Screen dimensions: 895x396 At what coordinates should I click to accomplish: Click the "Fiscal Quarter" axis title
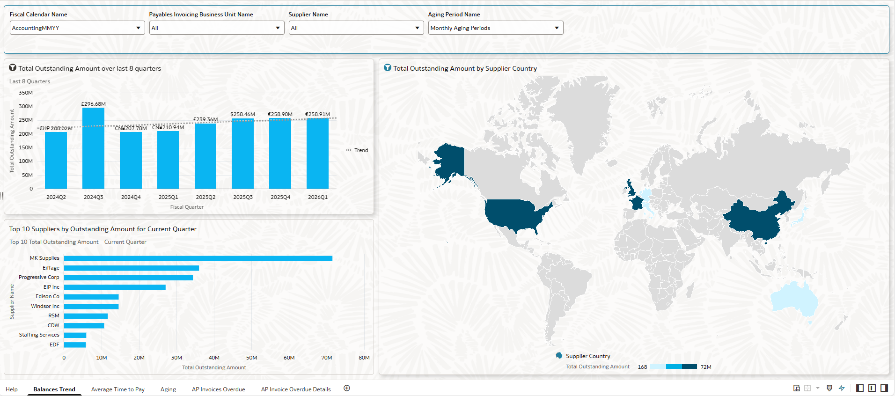point(187,207)
